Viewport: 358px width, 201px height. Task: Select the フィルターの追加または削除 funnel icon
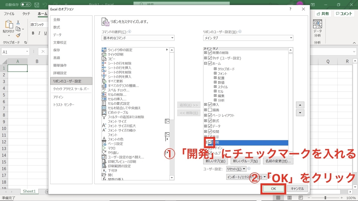(104, 117)
